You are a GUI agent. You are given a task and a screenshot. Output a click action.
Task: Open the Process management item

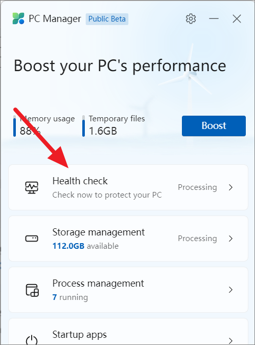coord(128,290)
